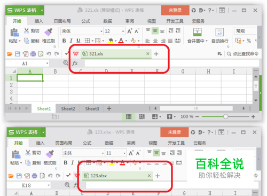Viewport: 267px width, 196px height.
Task: Click formula bar in 321.xls window
Action: pyautogui.click(x=171, y=63)
